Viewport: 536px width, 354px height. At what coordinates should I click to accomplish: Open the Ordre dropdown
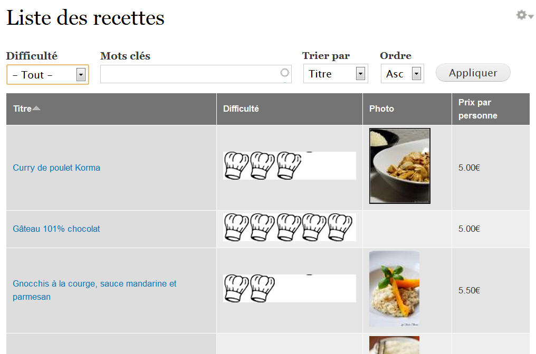tap(402, 74)
